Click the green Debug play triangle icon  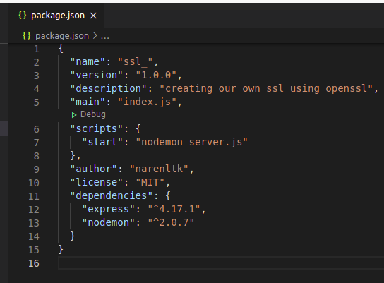click(74, 115)
